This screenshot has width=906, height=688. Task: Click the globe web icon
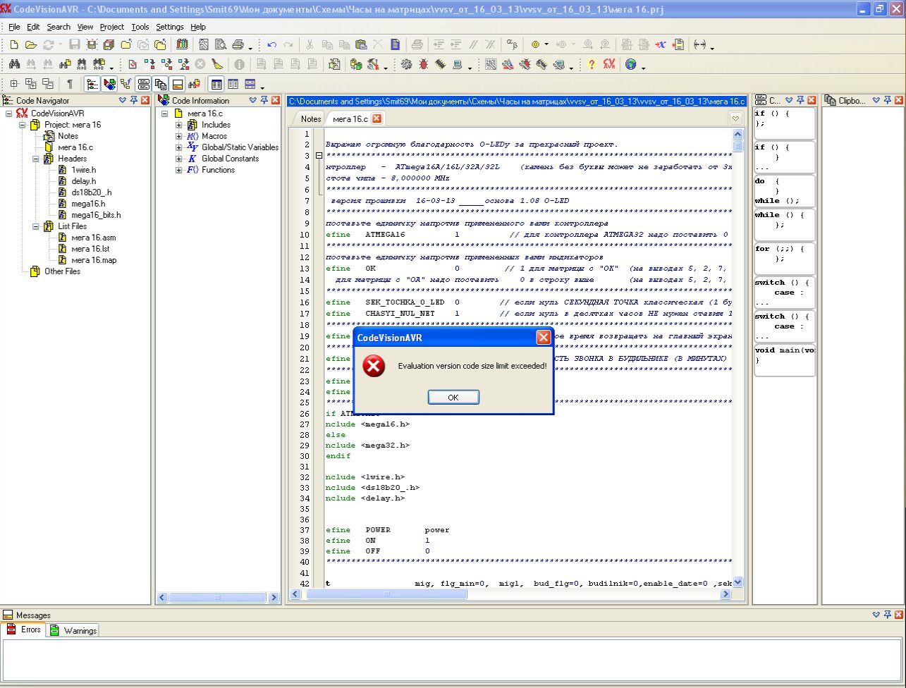point(630,64)
